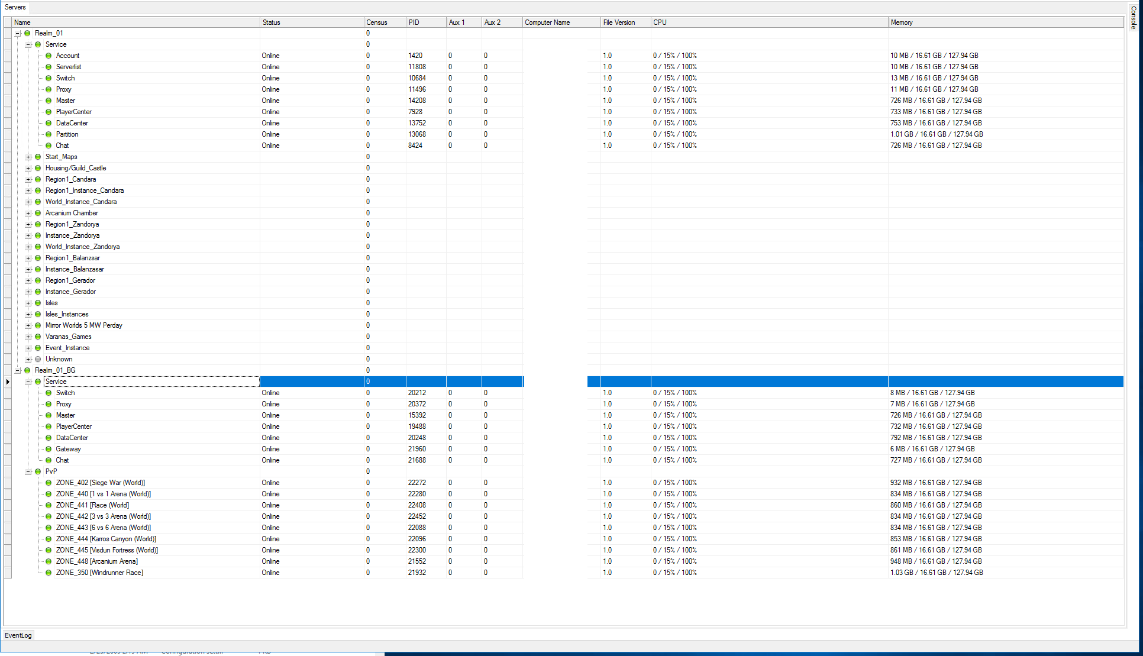
Task: Click the green icon beside Gateway
Action: tap(49, 449)
